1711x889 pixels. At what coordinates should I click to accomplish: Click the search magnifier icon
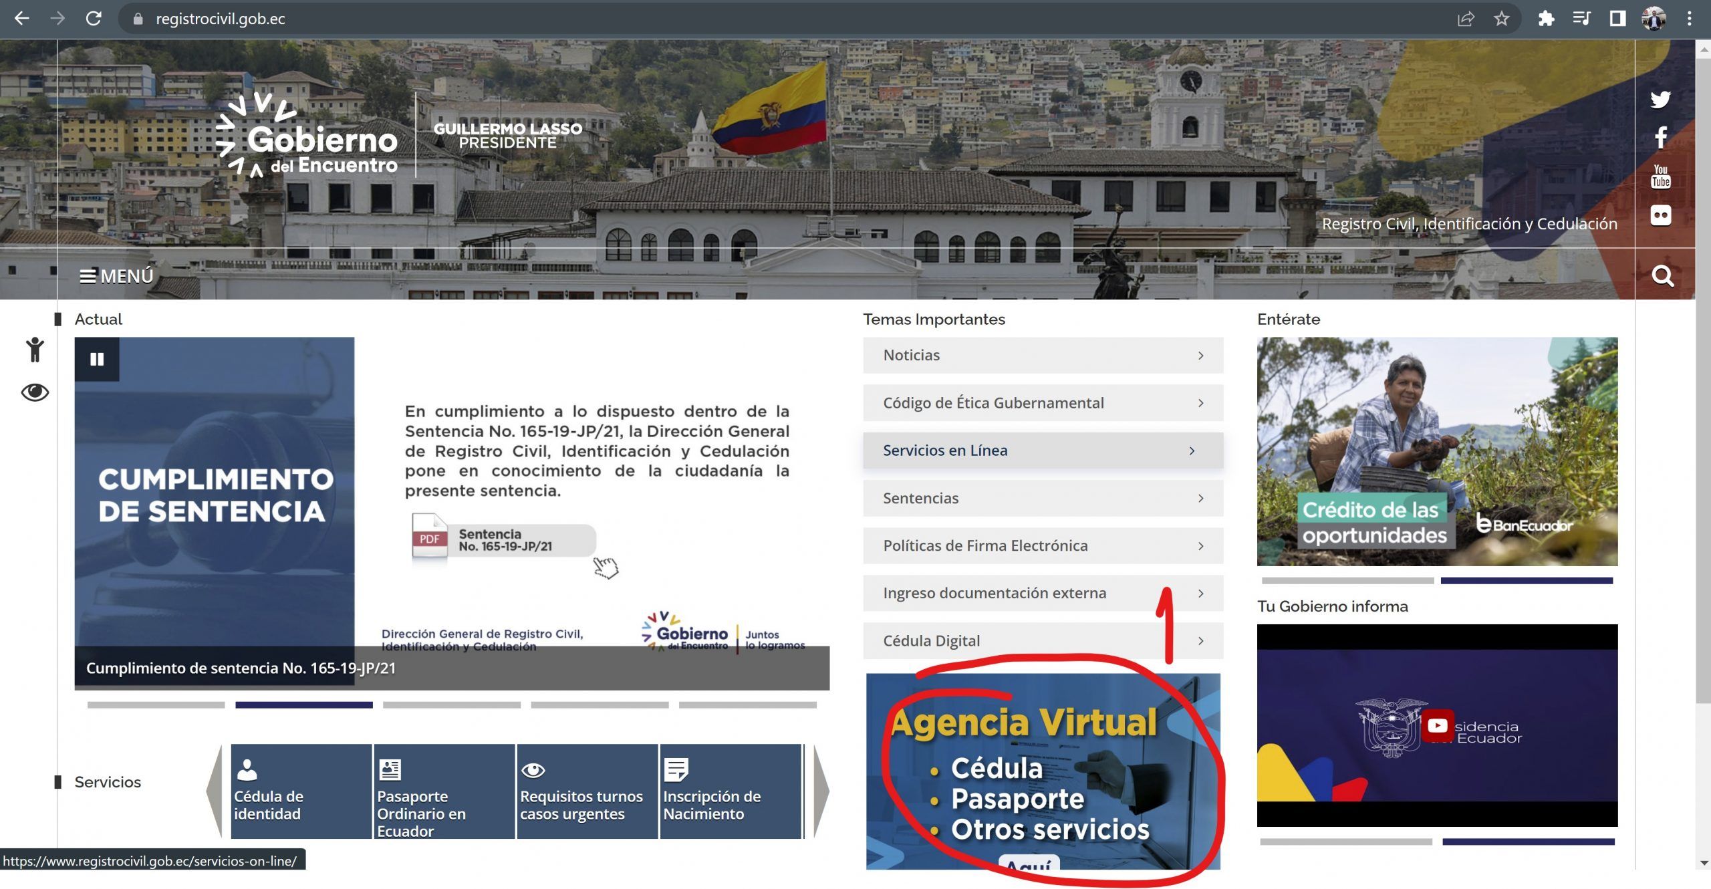(x=1662, y=276)
